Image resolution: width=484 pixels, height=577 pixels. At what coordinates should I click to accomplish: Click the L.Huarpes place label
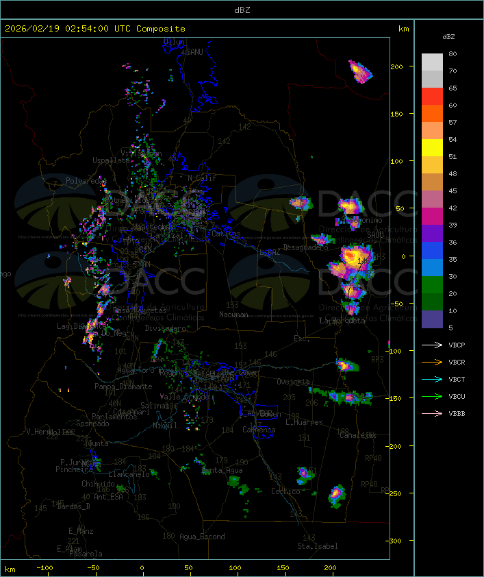coord(303,422)
